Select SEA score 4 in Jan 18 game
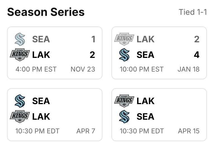 click(x=197, y=55)
